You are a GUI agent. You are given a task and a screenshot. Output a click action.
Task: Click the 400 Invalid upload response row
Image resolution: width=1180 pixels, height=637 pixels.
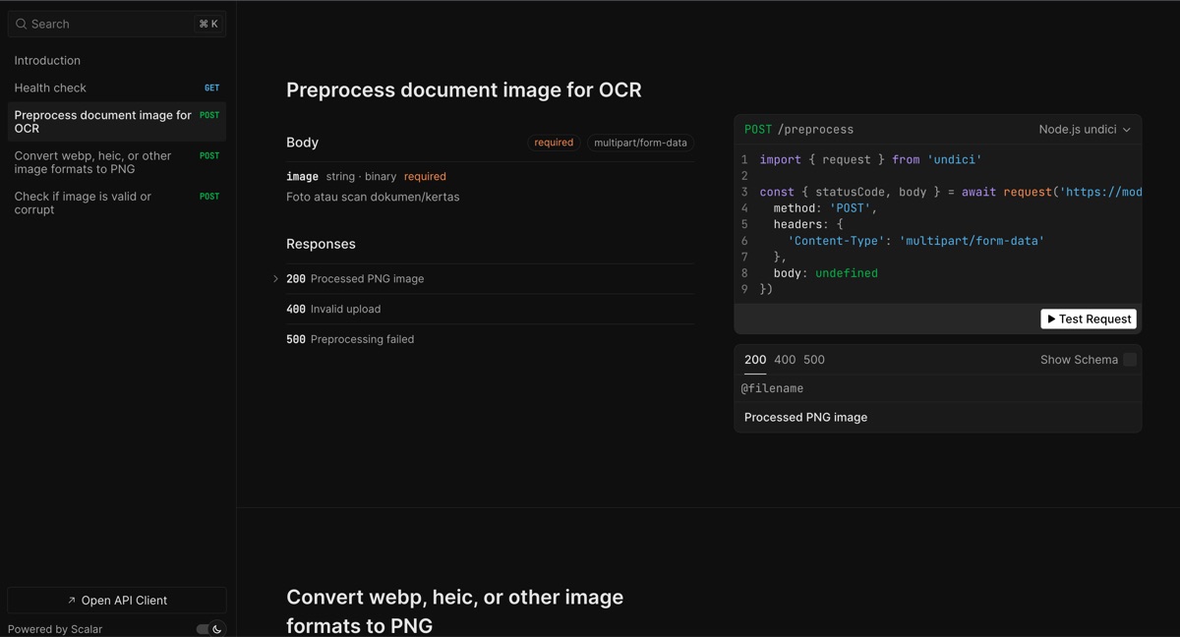point(490,309)
